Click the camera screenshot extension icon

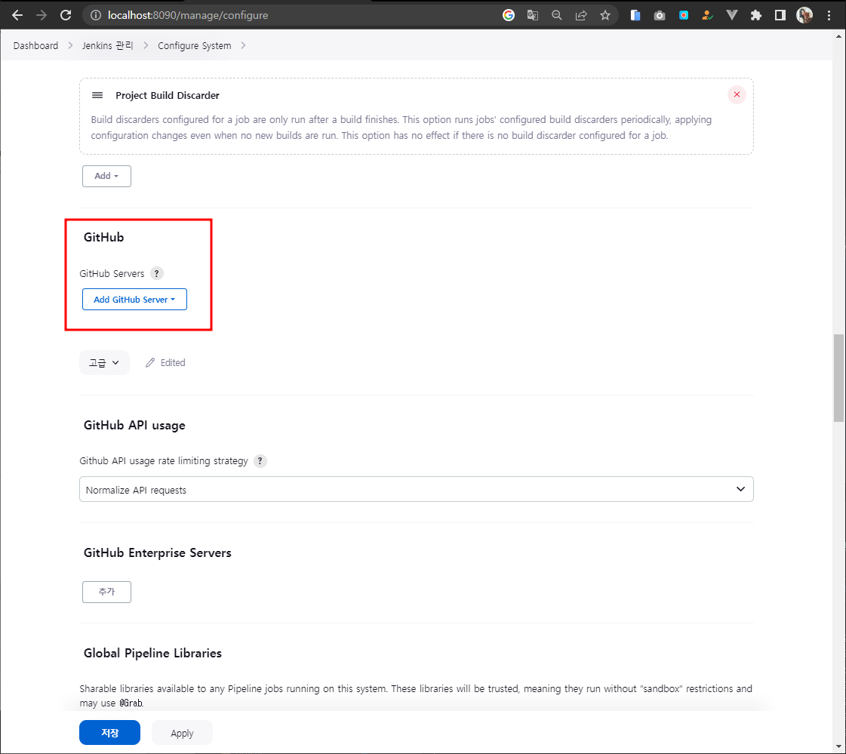[660, 15]
